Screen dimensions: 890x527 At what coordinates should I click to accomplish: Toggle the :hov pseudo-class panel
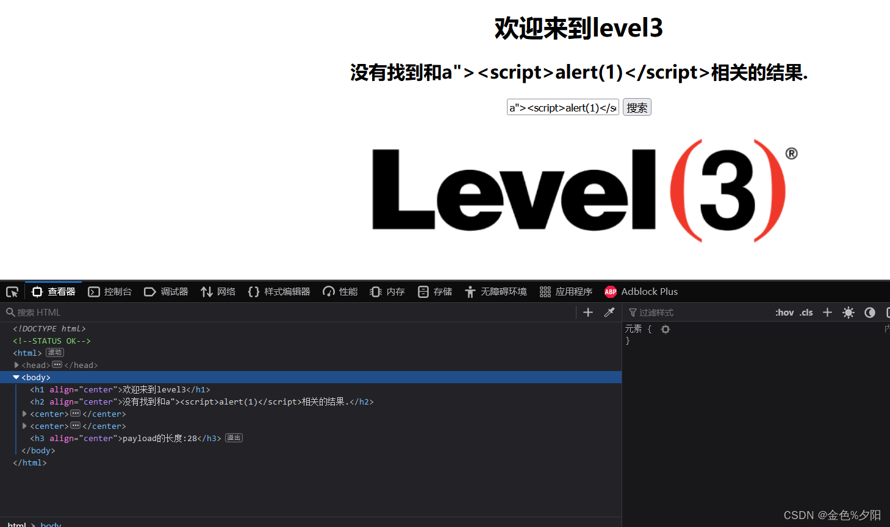(784, 313)
